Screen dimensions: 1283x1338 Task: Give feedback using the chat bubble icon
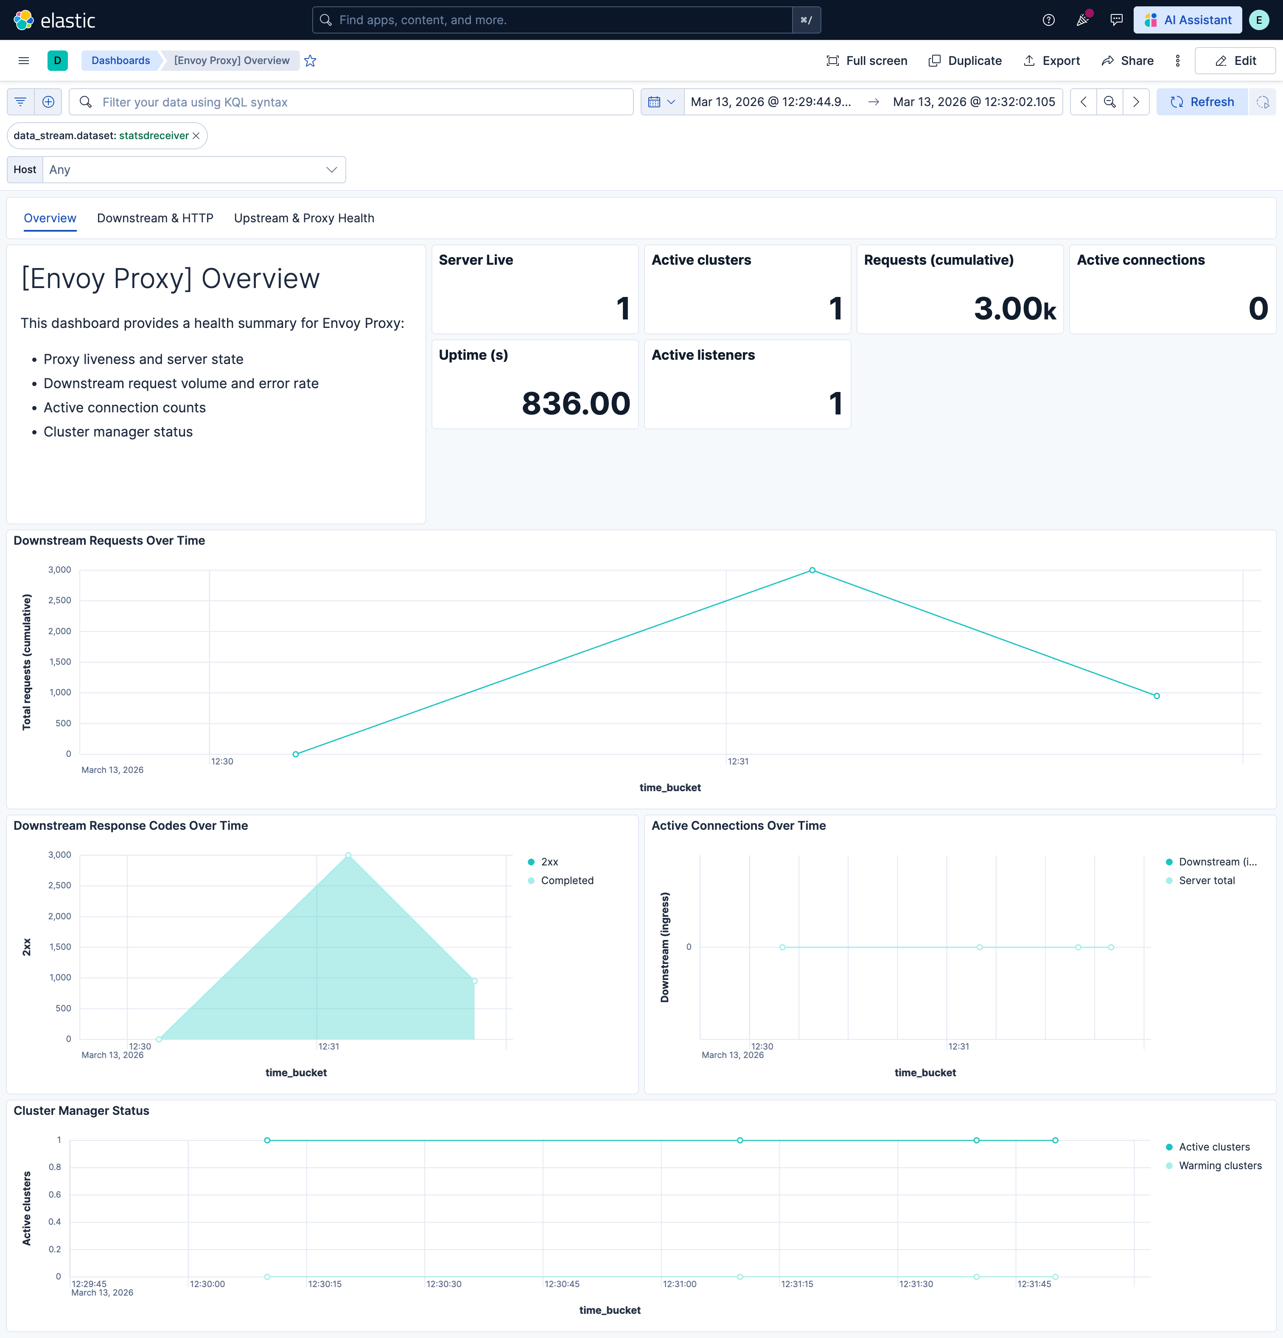[1116, 19]
